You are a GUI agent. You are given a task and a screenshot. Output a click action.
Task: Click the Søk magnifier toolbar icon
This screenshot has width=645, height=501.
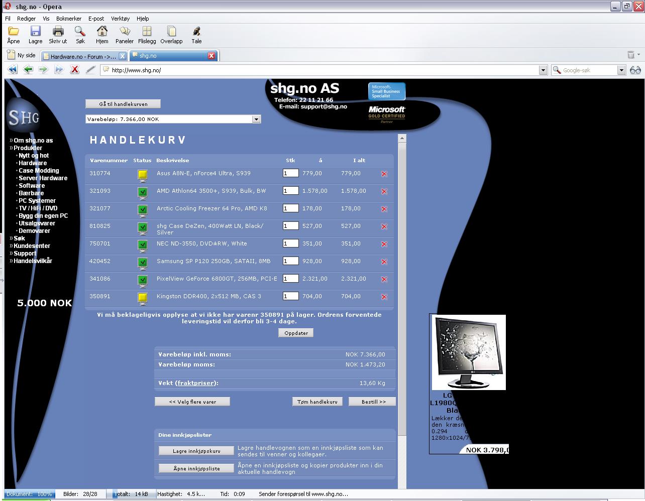click(x=80, y=32)
